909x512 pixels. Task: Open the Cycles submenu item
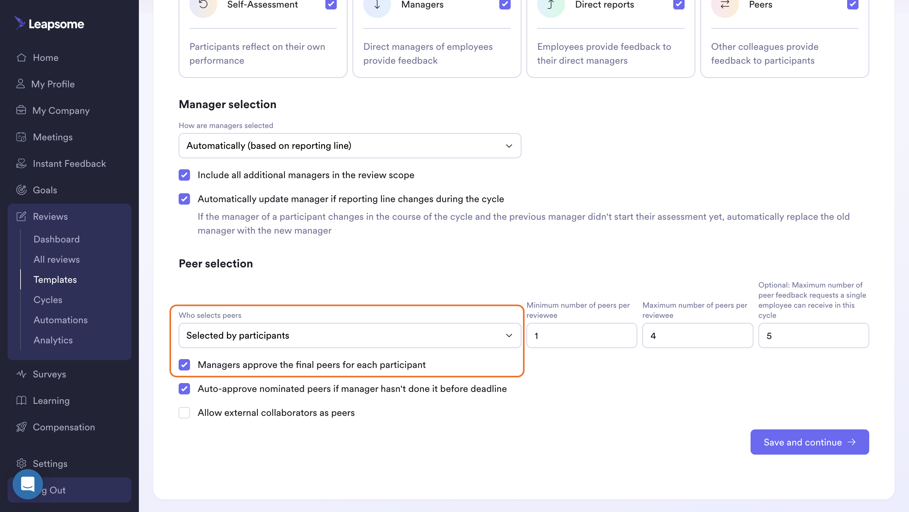coord(48,300)
